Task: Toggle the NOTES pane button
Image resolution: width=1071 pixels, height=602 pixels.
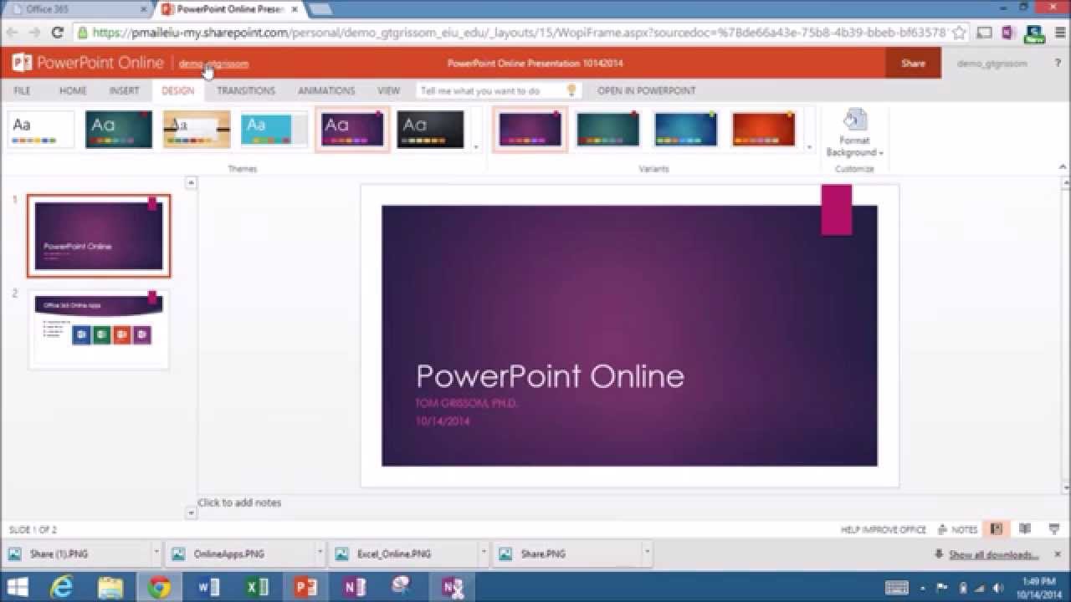Action: [x=958, y=529]
